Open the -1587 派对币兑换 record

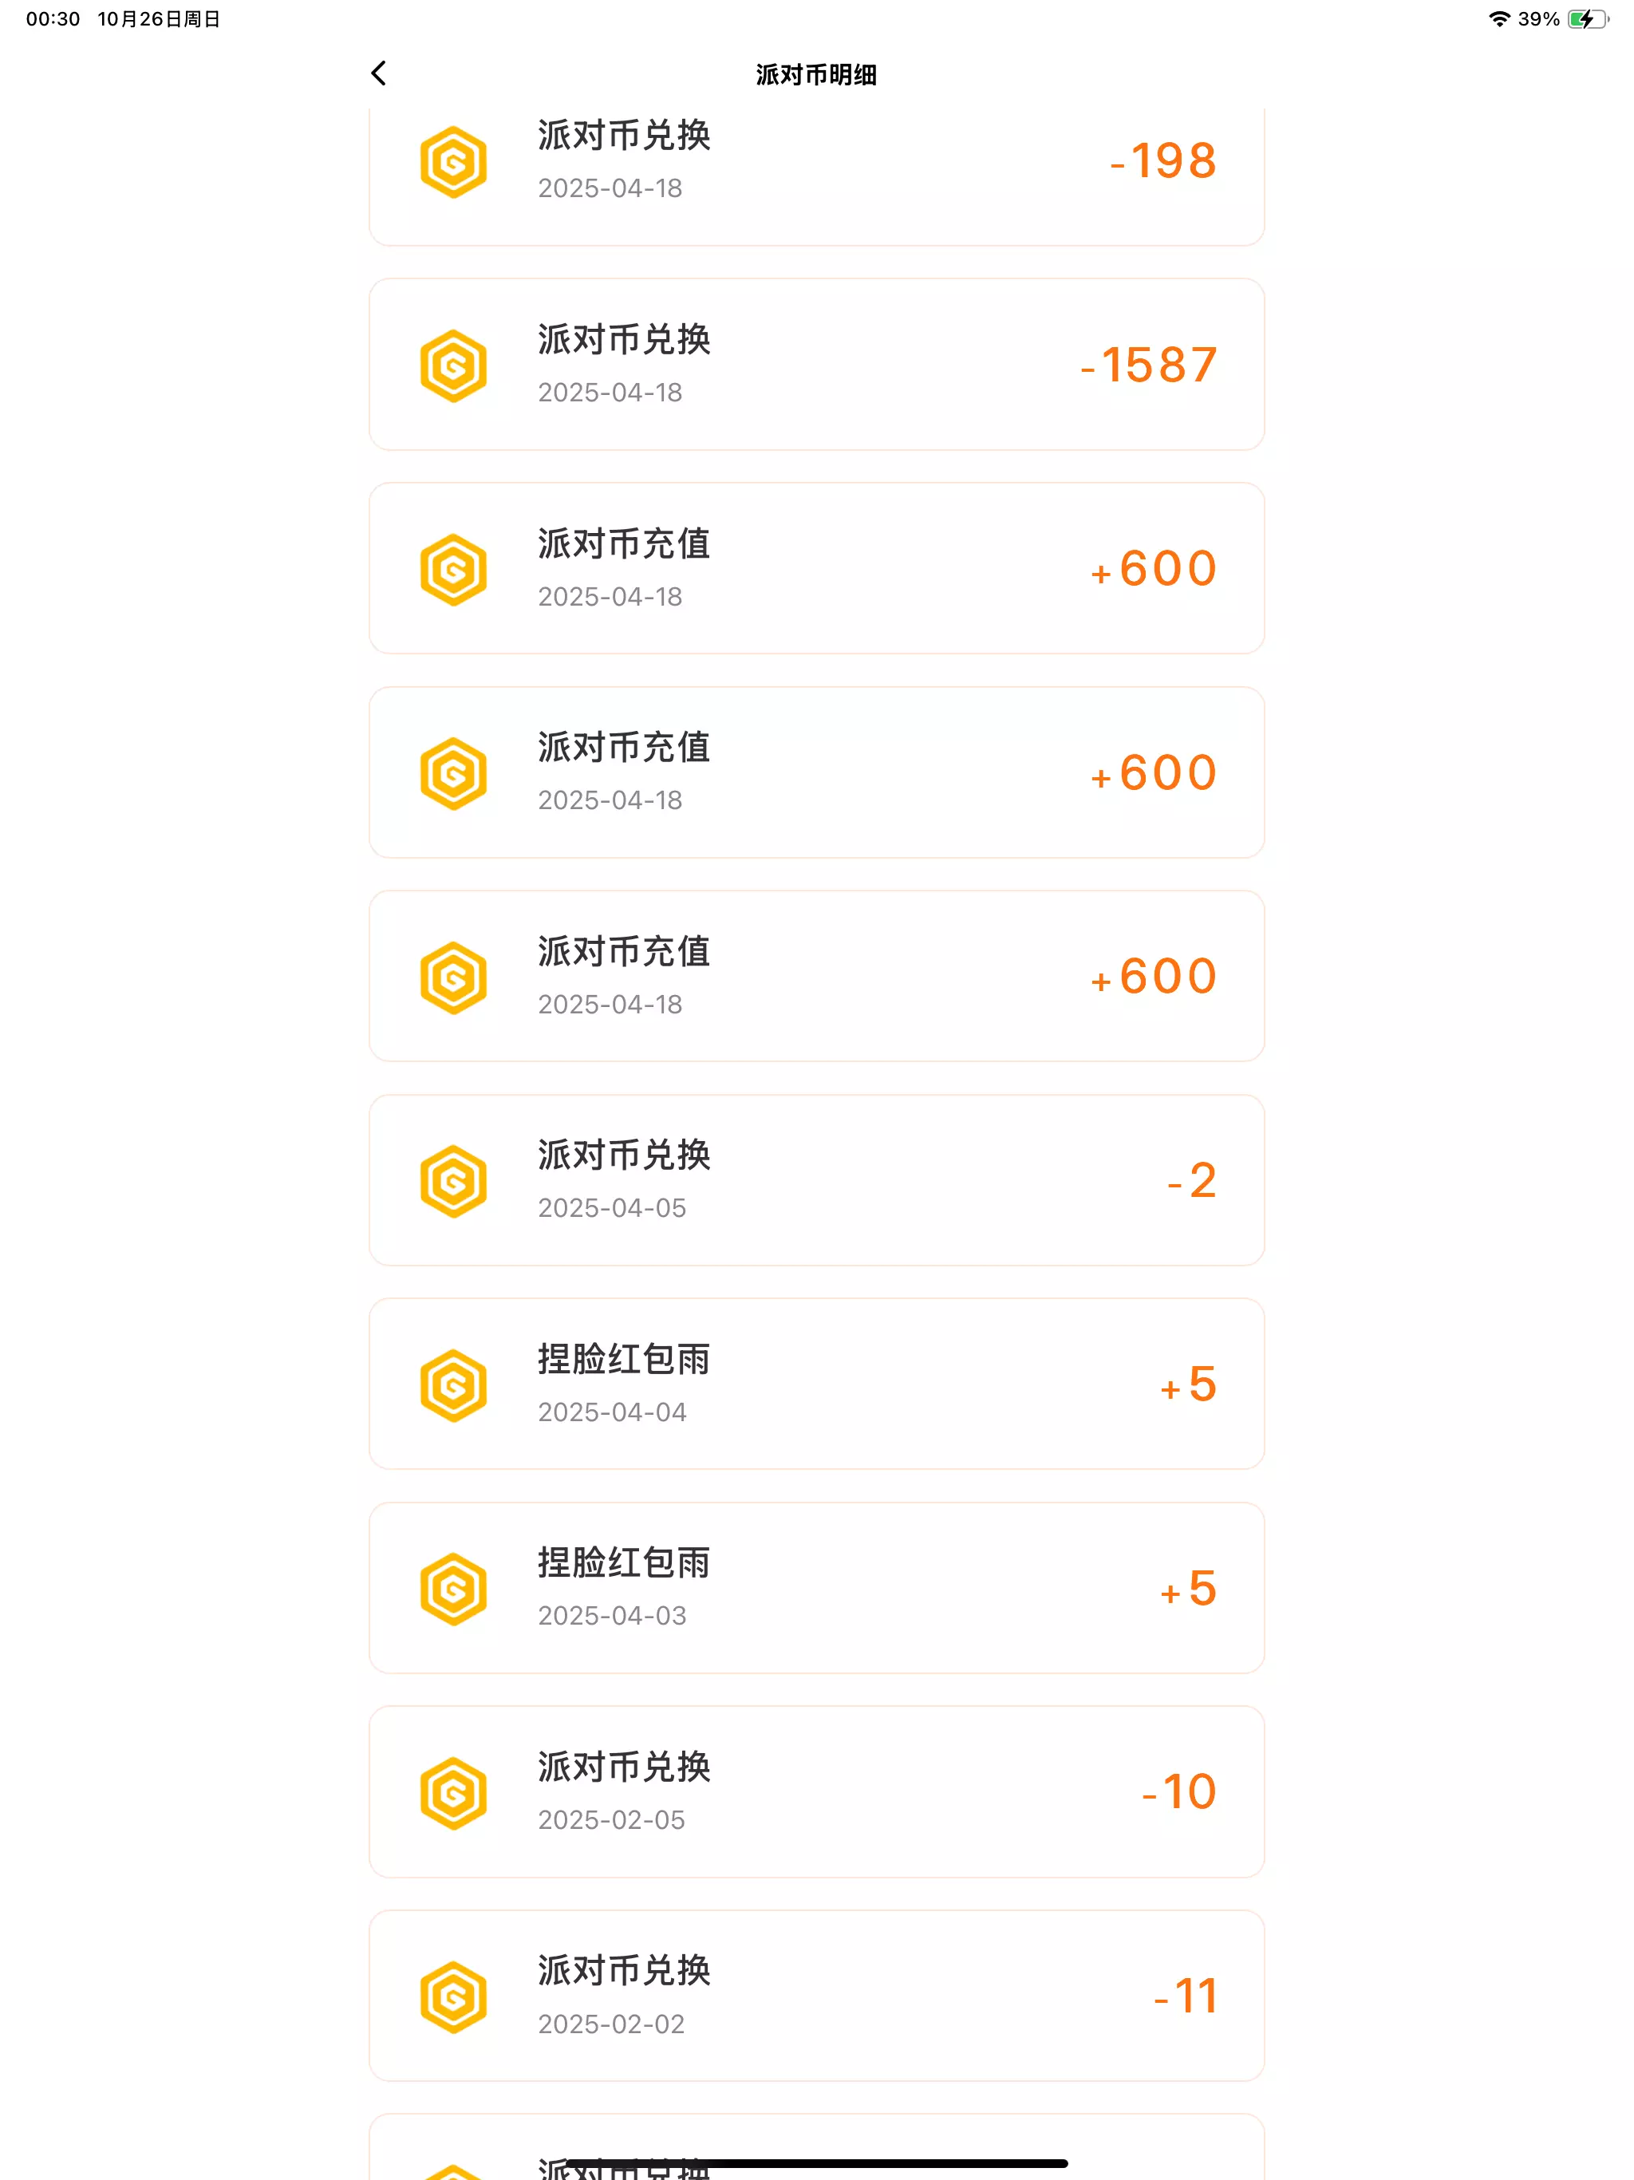click(816, 365)
